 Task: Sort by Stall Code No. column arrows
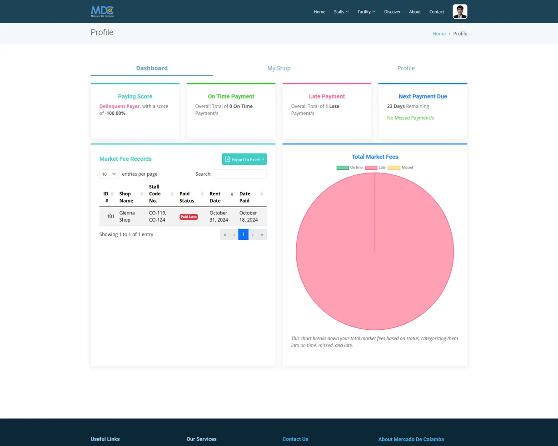click(x=172, y=194)
